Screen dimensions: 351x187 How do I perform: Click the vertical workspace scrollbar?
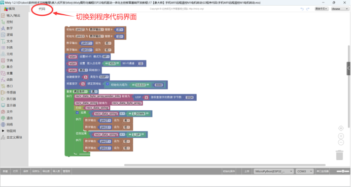coord(349,86)
